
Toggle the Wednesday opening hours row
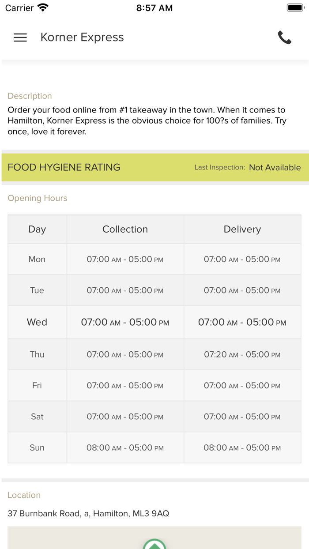click(x=154, y=322)
